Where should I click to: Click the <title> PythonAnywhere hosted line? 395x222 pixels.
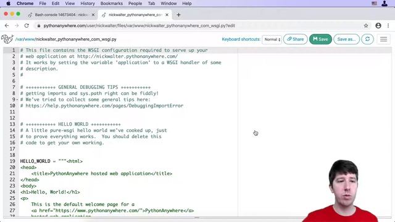point(101,173)
